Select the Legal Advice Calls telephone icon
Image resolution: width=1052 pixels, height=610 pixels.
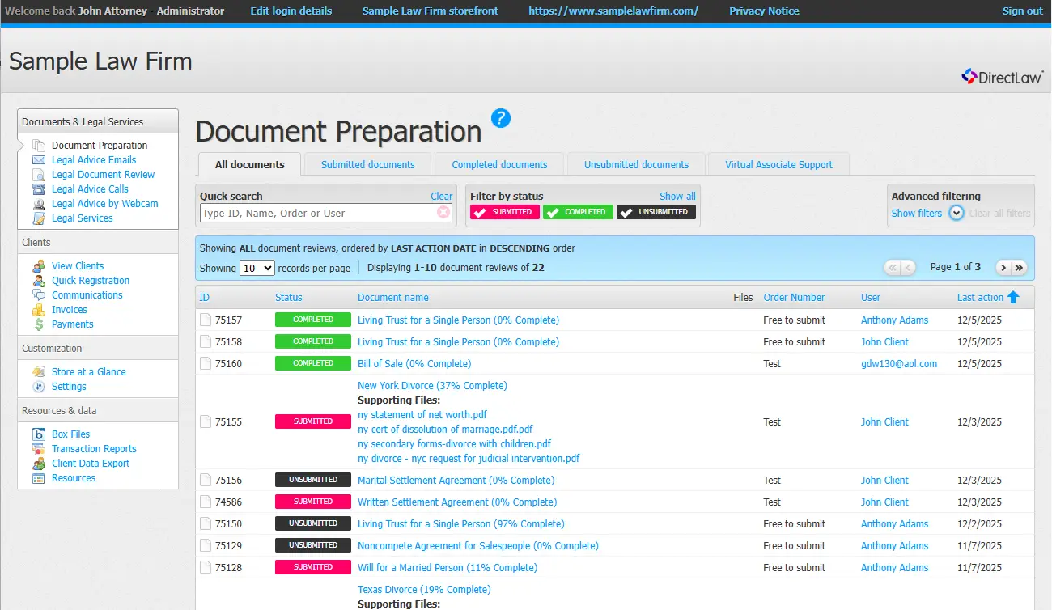(38, 189)
